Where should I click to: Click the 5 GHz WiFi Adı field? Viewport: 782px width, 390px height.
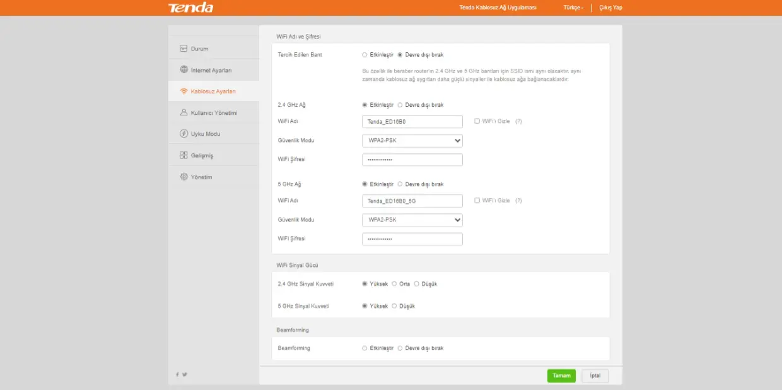[x=412, y=201]
